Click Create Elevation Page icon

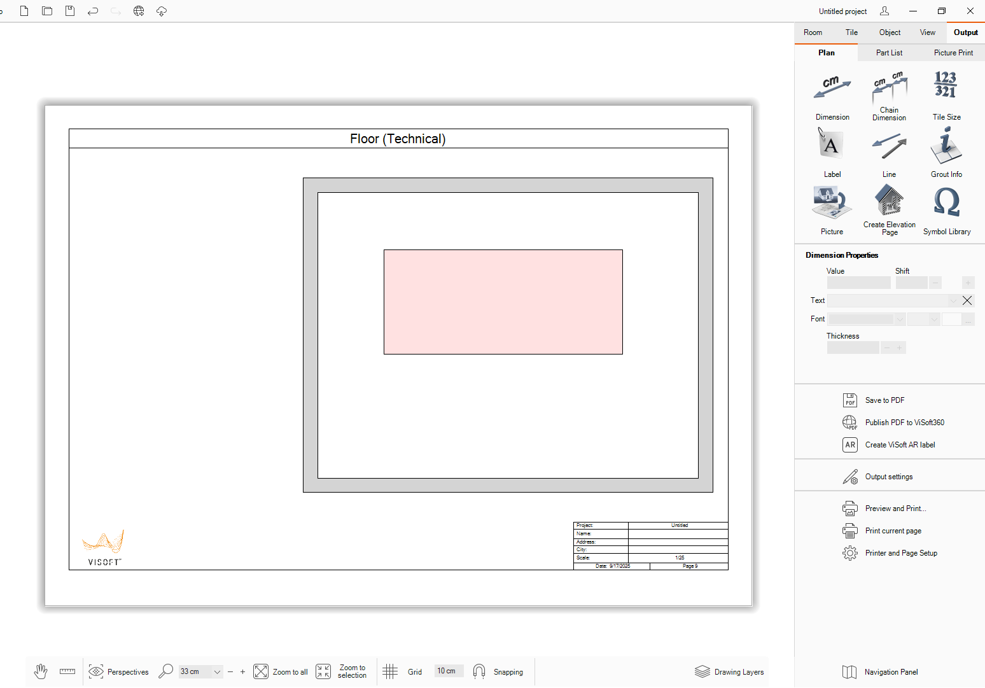pos(889,201)
